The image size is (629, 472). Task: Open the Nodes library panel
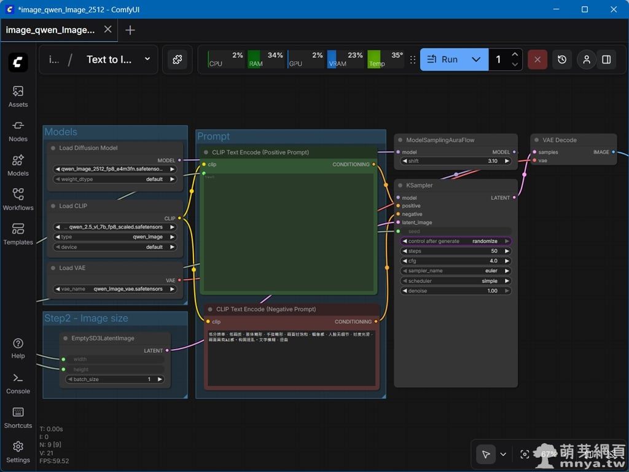pyautogui.click(x=18, y=130)
